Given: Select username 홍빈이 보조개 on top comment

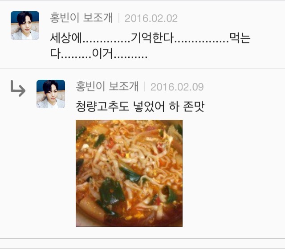Looking at the screenshot, I should [x=81, y=18].
